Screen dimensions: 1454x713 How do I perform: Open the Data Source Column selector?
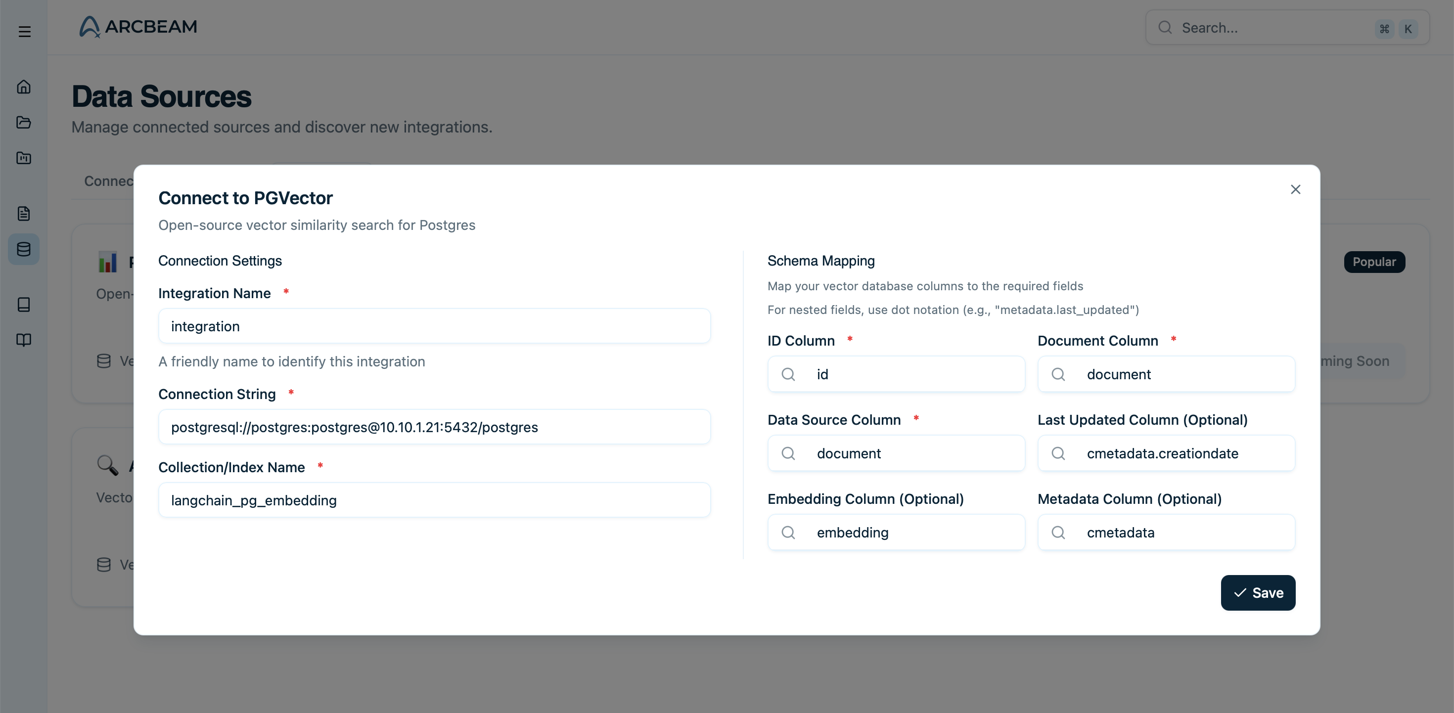(896, 453)
